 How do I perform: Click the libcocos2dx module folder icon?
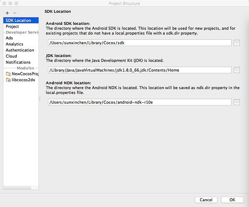coord(8,79)
